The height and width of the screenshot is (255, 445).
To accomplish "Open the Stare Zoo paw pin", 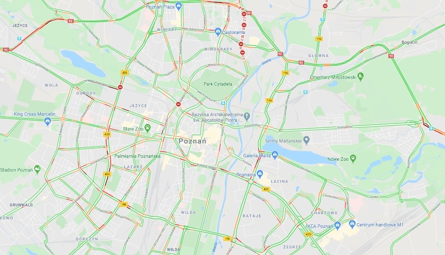I will pyautogui.click(x=147, y=128).
